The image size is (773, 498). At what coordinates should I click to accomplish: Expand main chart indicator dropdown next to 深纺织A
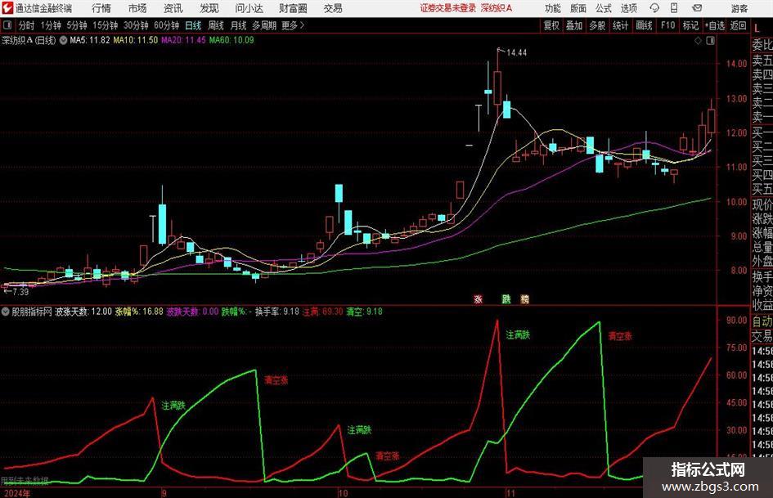click(63, 40)
